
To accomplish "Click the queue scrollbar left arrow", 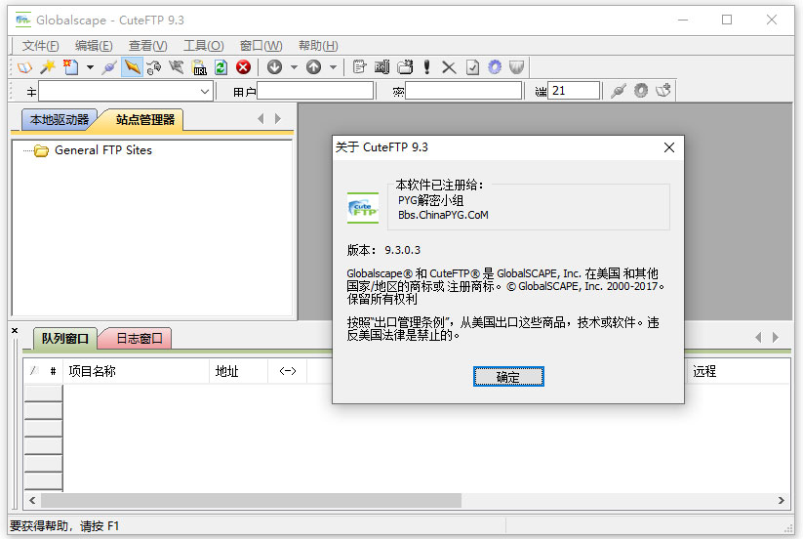I will (33, 500).
